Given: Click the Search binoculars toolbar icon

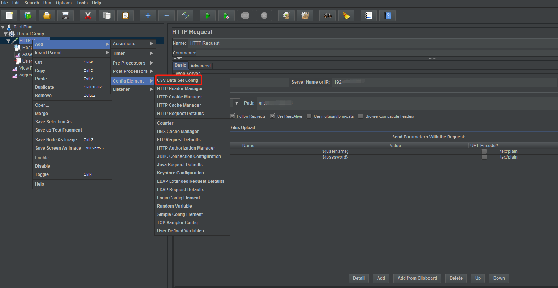Looking at the screenshot, I should (328, 15).
